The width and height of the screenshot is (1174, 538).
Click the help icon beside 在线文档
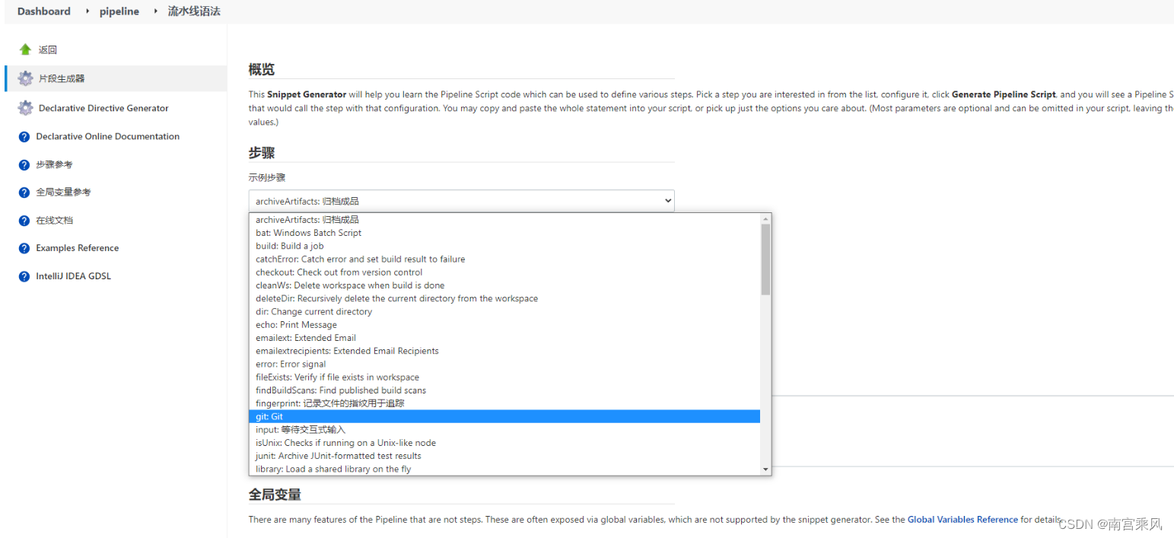pos(24,221)
